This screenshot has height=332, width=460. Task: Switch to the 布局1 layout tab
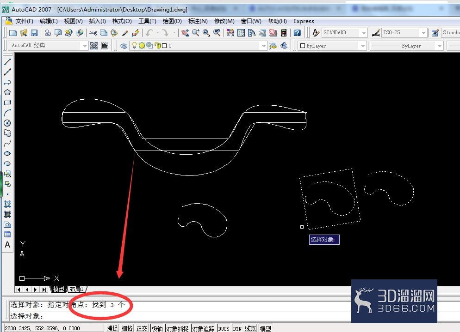76,289
